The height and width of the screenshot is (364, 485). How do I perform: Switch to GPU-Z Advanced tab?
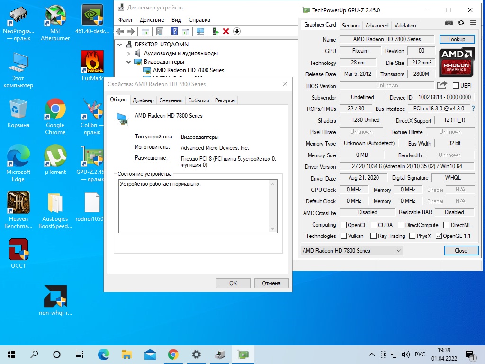click(x=377, y=26)
